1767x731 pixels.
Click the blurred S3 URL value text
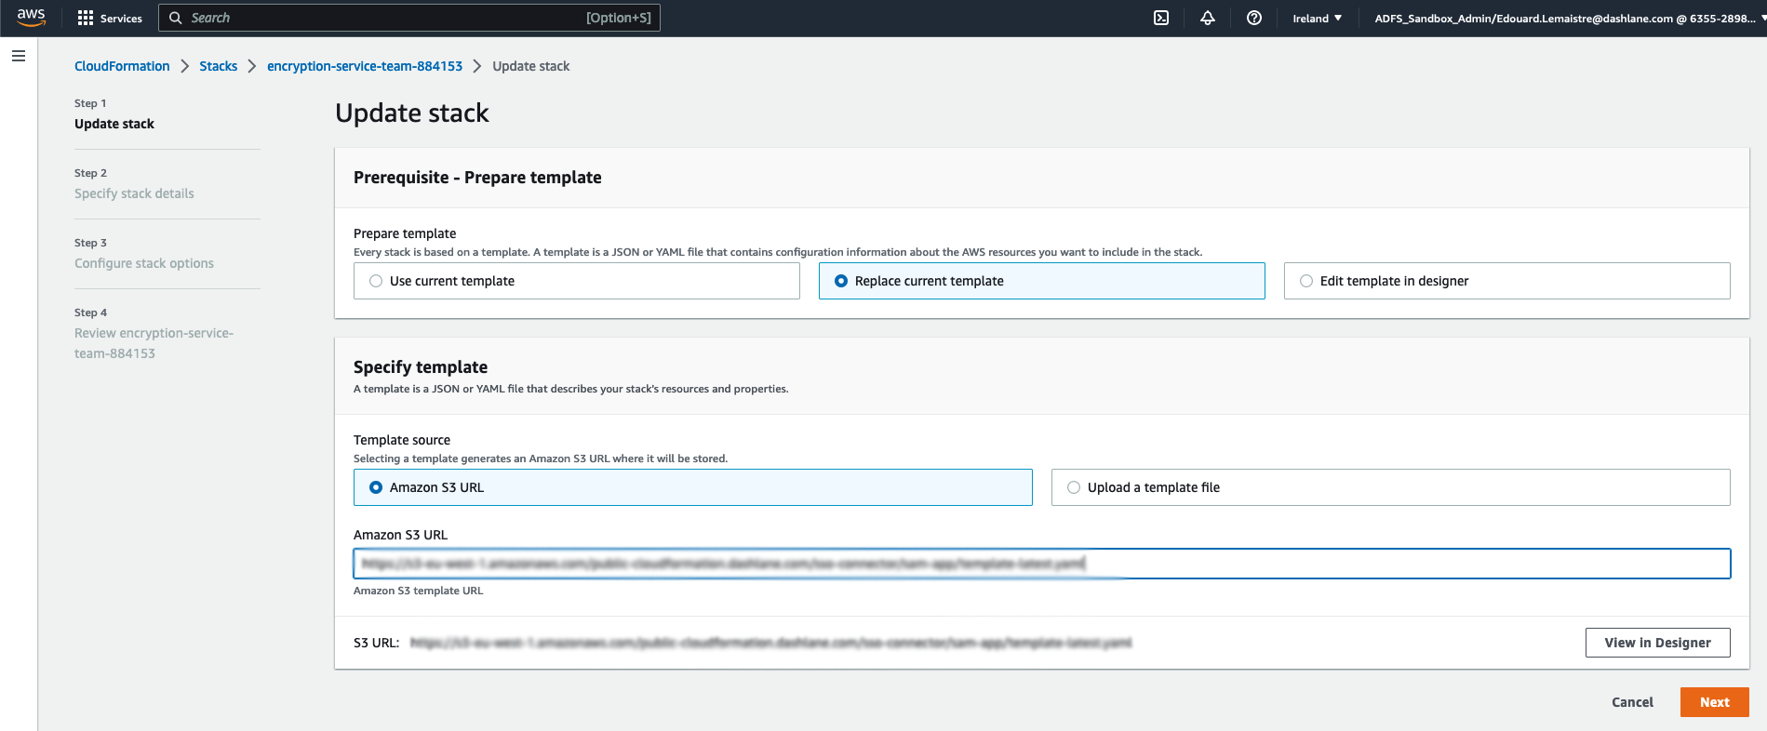[770, 643]
